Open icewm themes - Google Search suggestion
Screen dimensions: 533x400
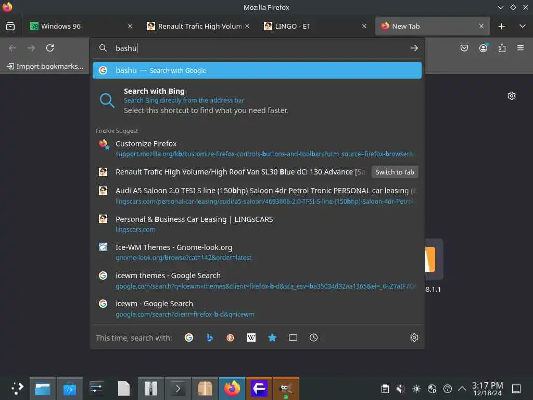[257, 281]
